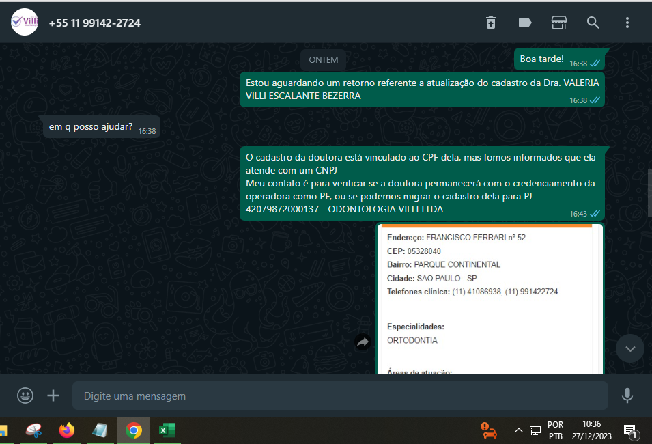Search within this conversation

click(x=593, y=23)
